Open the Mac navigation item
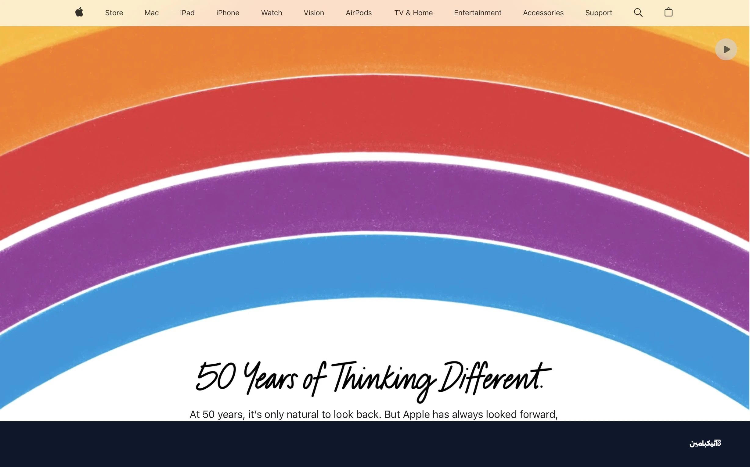Image resolution: width=750 pixels, height=467 pixels. point(151,13)
